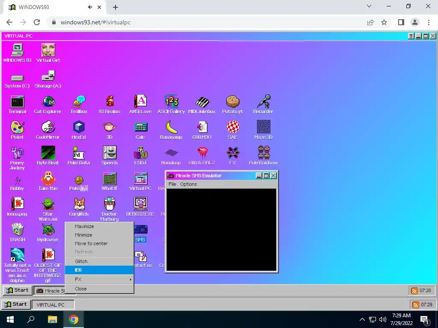
Task: Open OLDEST GIF OF THE INTERWEBZ icon
Action: [x=48, y=265]
